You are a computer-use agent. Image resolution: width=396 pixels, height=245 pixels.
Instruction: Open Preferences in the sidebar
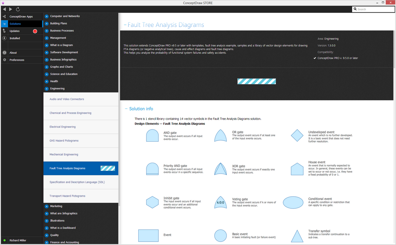pyautogui.click(x=22, y=60)
